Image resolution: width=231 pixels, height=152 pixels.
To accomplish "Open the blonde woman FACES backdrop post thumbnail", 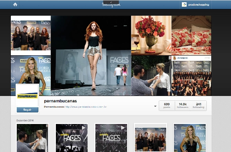I will coord(190,138).
